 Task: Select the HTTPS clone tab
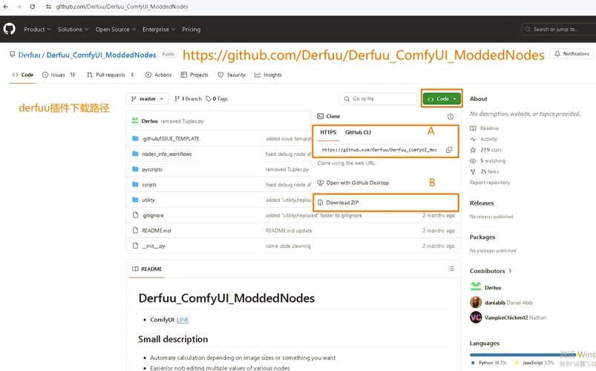(328, 132)
